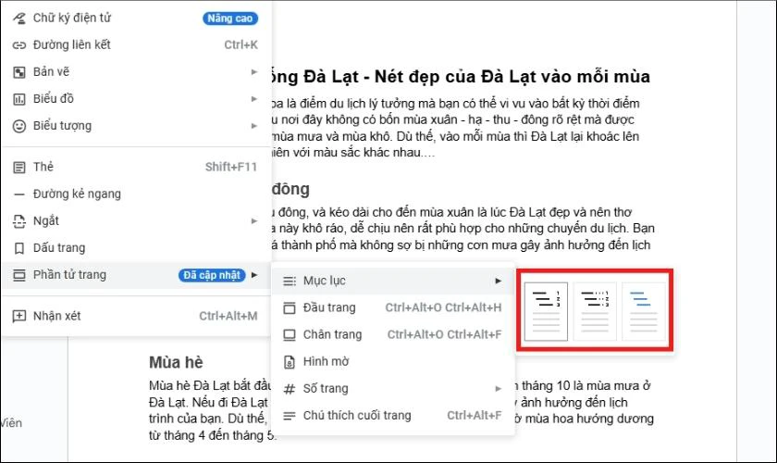The image size is (777, 463).
Task: Expand the Phần tử trang submenu arrow
Action: 254,275
